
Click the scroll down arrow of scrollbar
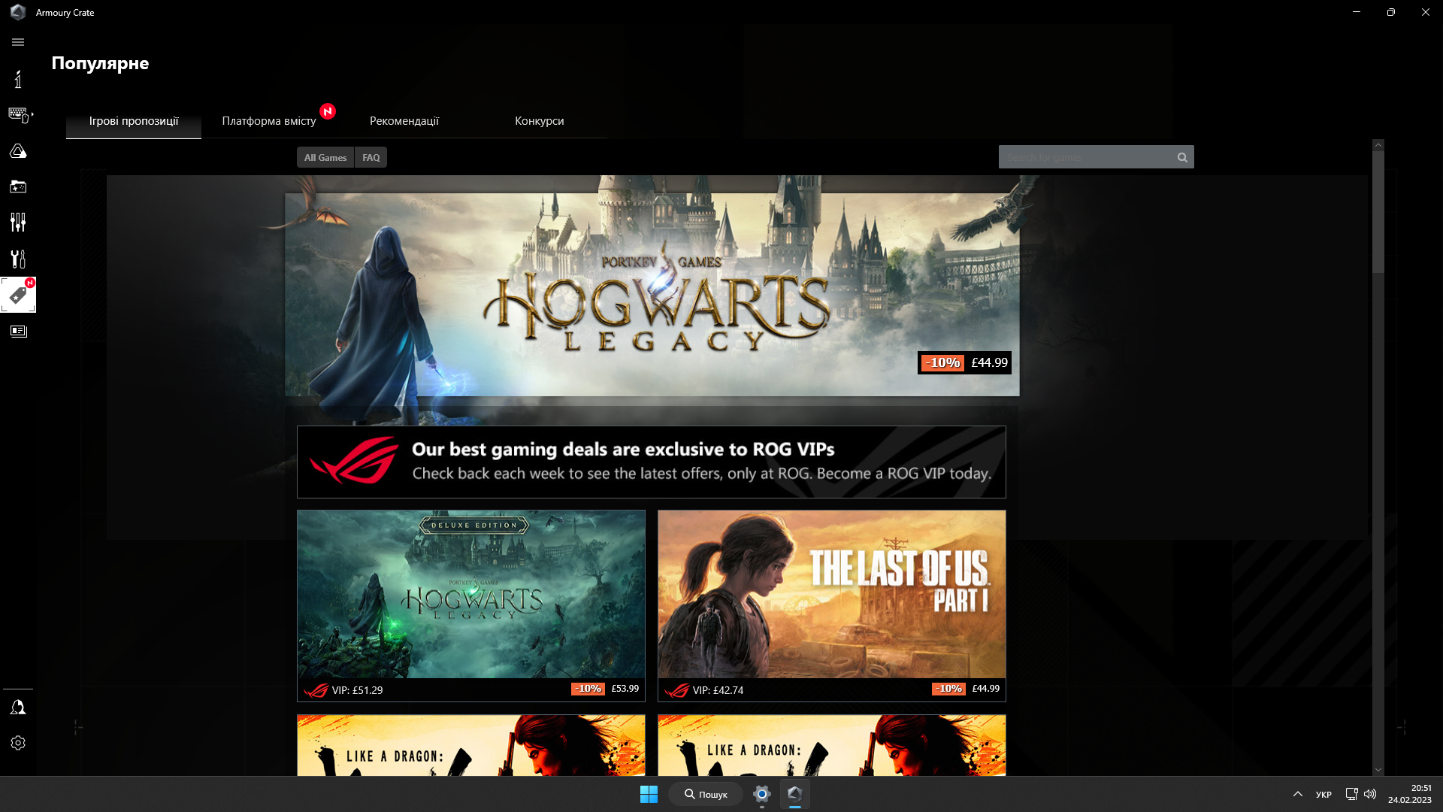pyautogui.click(x=1378, y=769)
